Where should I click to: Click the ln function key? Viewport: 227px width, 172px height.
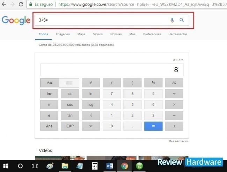click(91, 94)
